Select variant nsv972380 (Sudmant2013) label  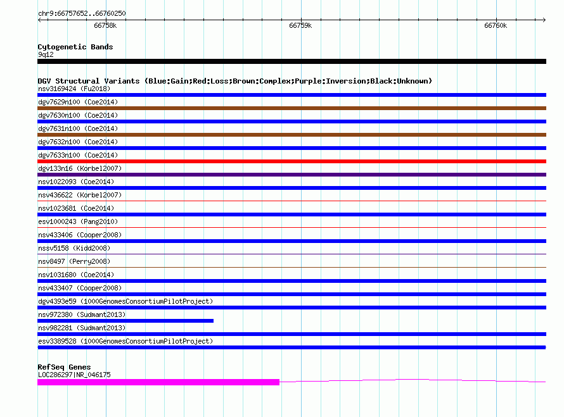coord(82,314)
